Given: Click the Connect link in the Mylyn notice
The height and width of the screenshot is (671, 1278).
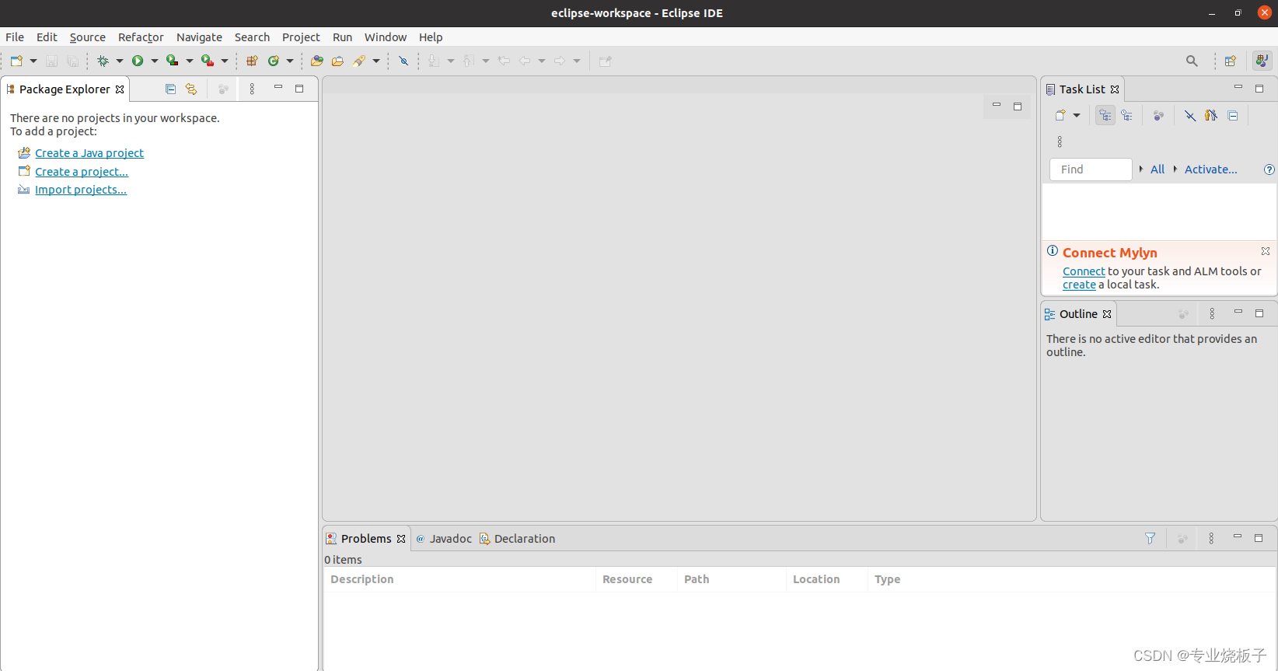Looking at the screenshot, I should tap(1084, 271).
